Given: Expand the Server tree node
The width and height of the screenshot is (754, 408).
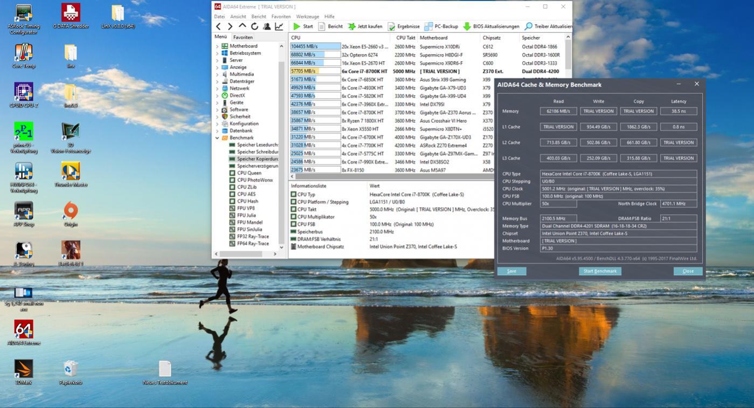Looking at the screenshot, I should click(217, 60).
